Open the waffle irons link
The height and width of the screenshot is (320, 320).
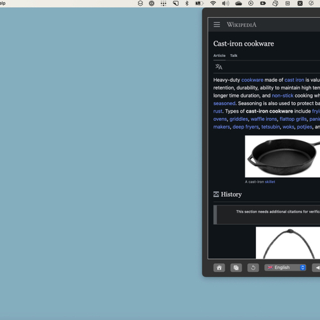click(264, 119)
